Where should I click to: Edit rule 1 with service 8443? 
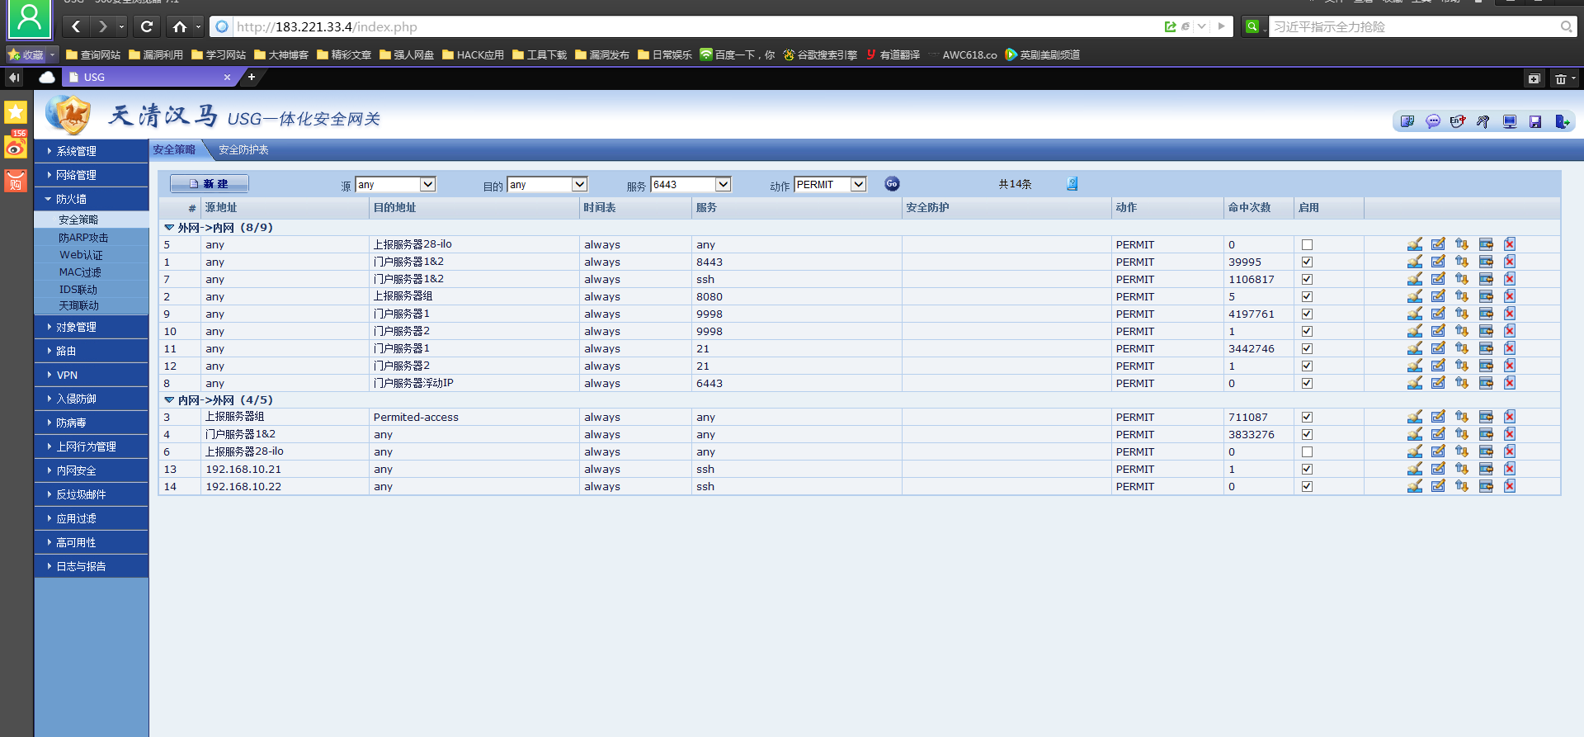click(1438, 262)
